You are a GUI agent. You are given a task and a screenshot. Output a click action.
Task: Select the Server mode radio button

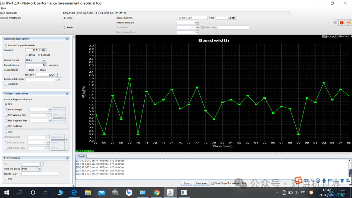(x=65, y=28)
